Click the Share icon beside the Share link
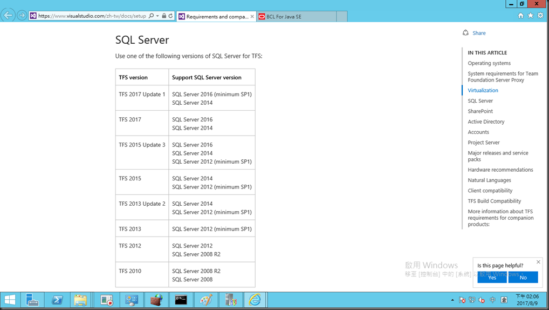 465,32
